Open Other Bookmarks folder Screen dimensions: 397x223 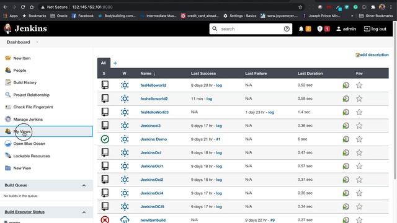[376, 15]
